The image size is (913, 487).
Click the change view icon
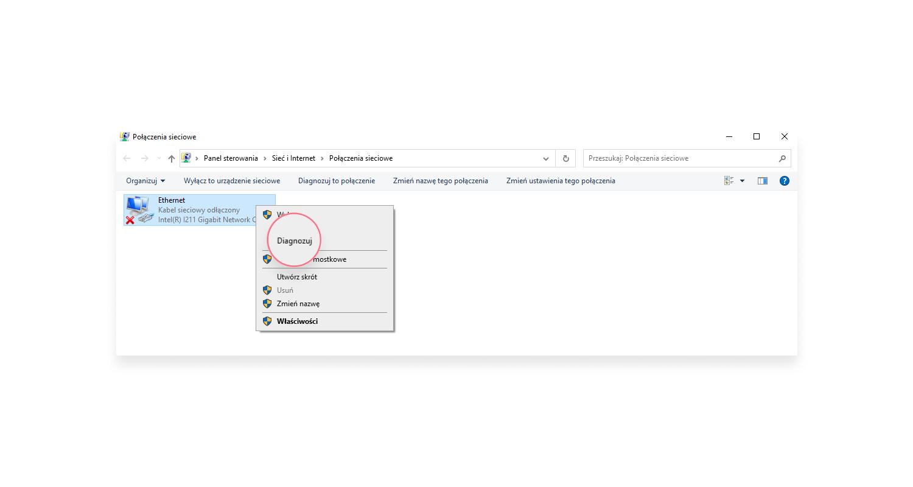729,181
